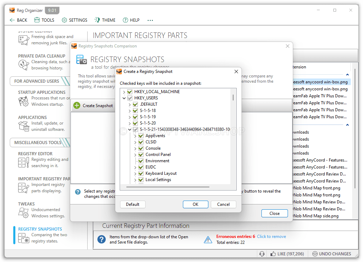Expand the S-1-5-18 tree node
363x262 pixels.
tap(129, 111)
